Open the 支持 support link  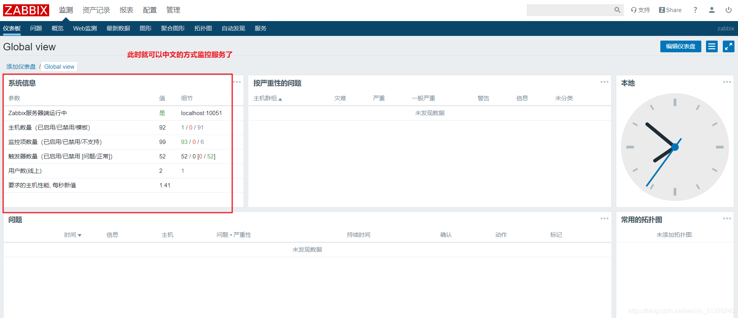[640, 10]
